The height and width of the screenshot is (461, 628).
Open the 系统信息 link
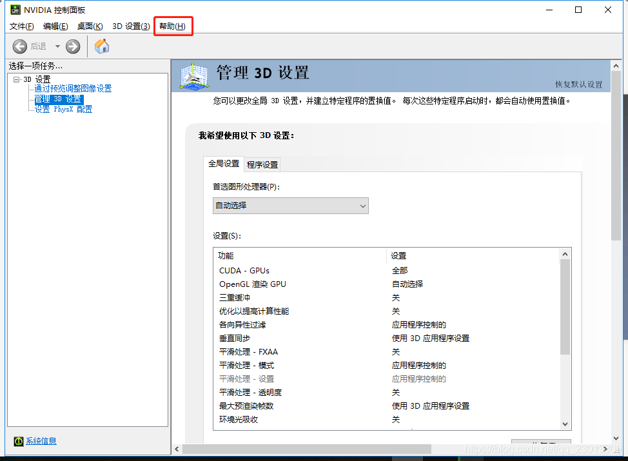click(41, 441)
